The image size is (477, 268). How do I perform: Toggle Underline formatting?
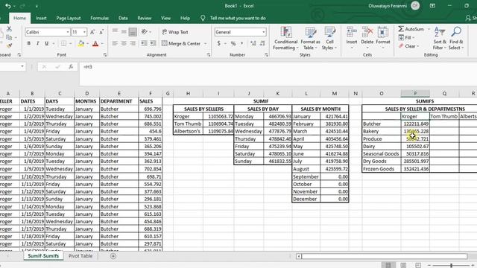tap(46, 43)
